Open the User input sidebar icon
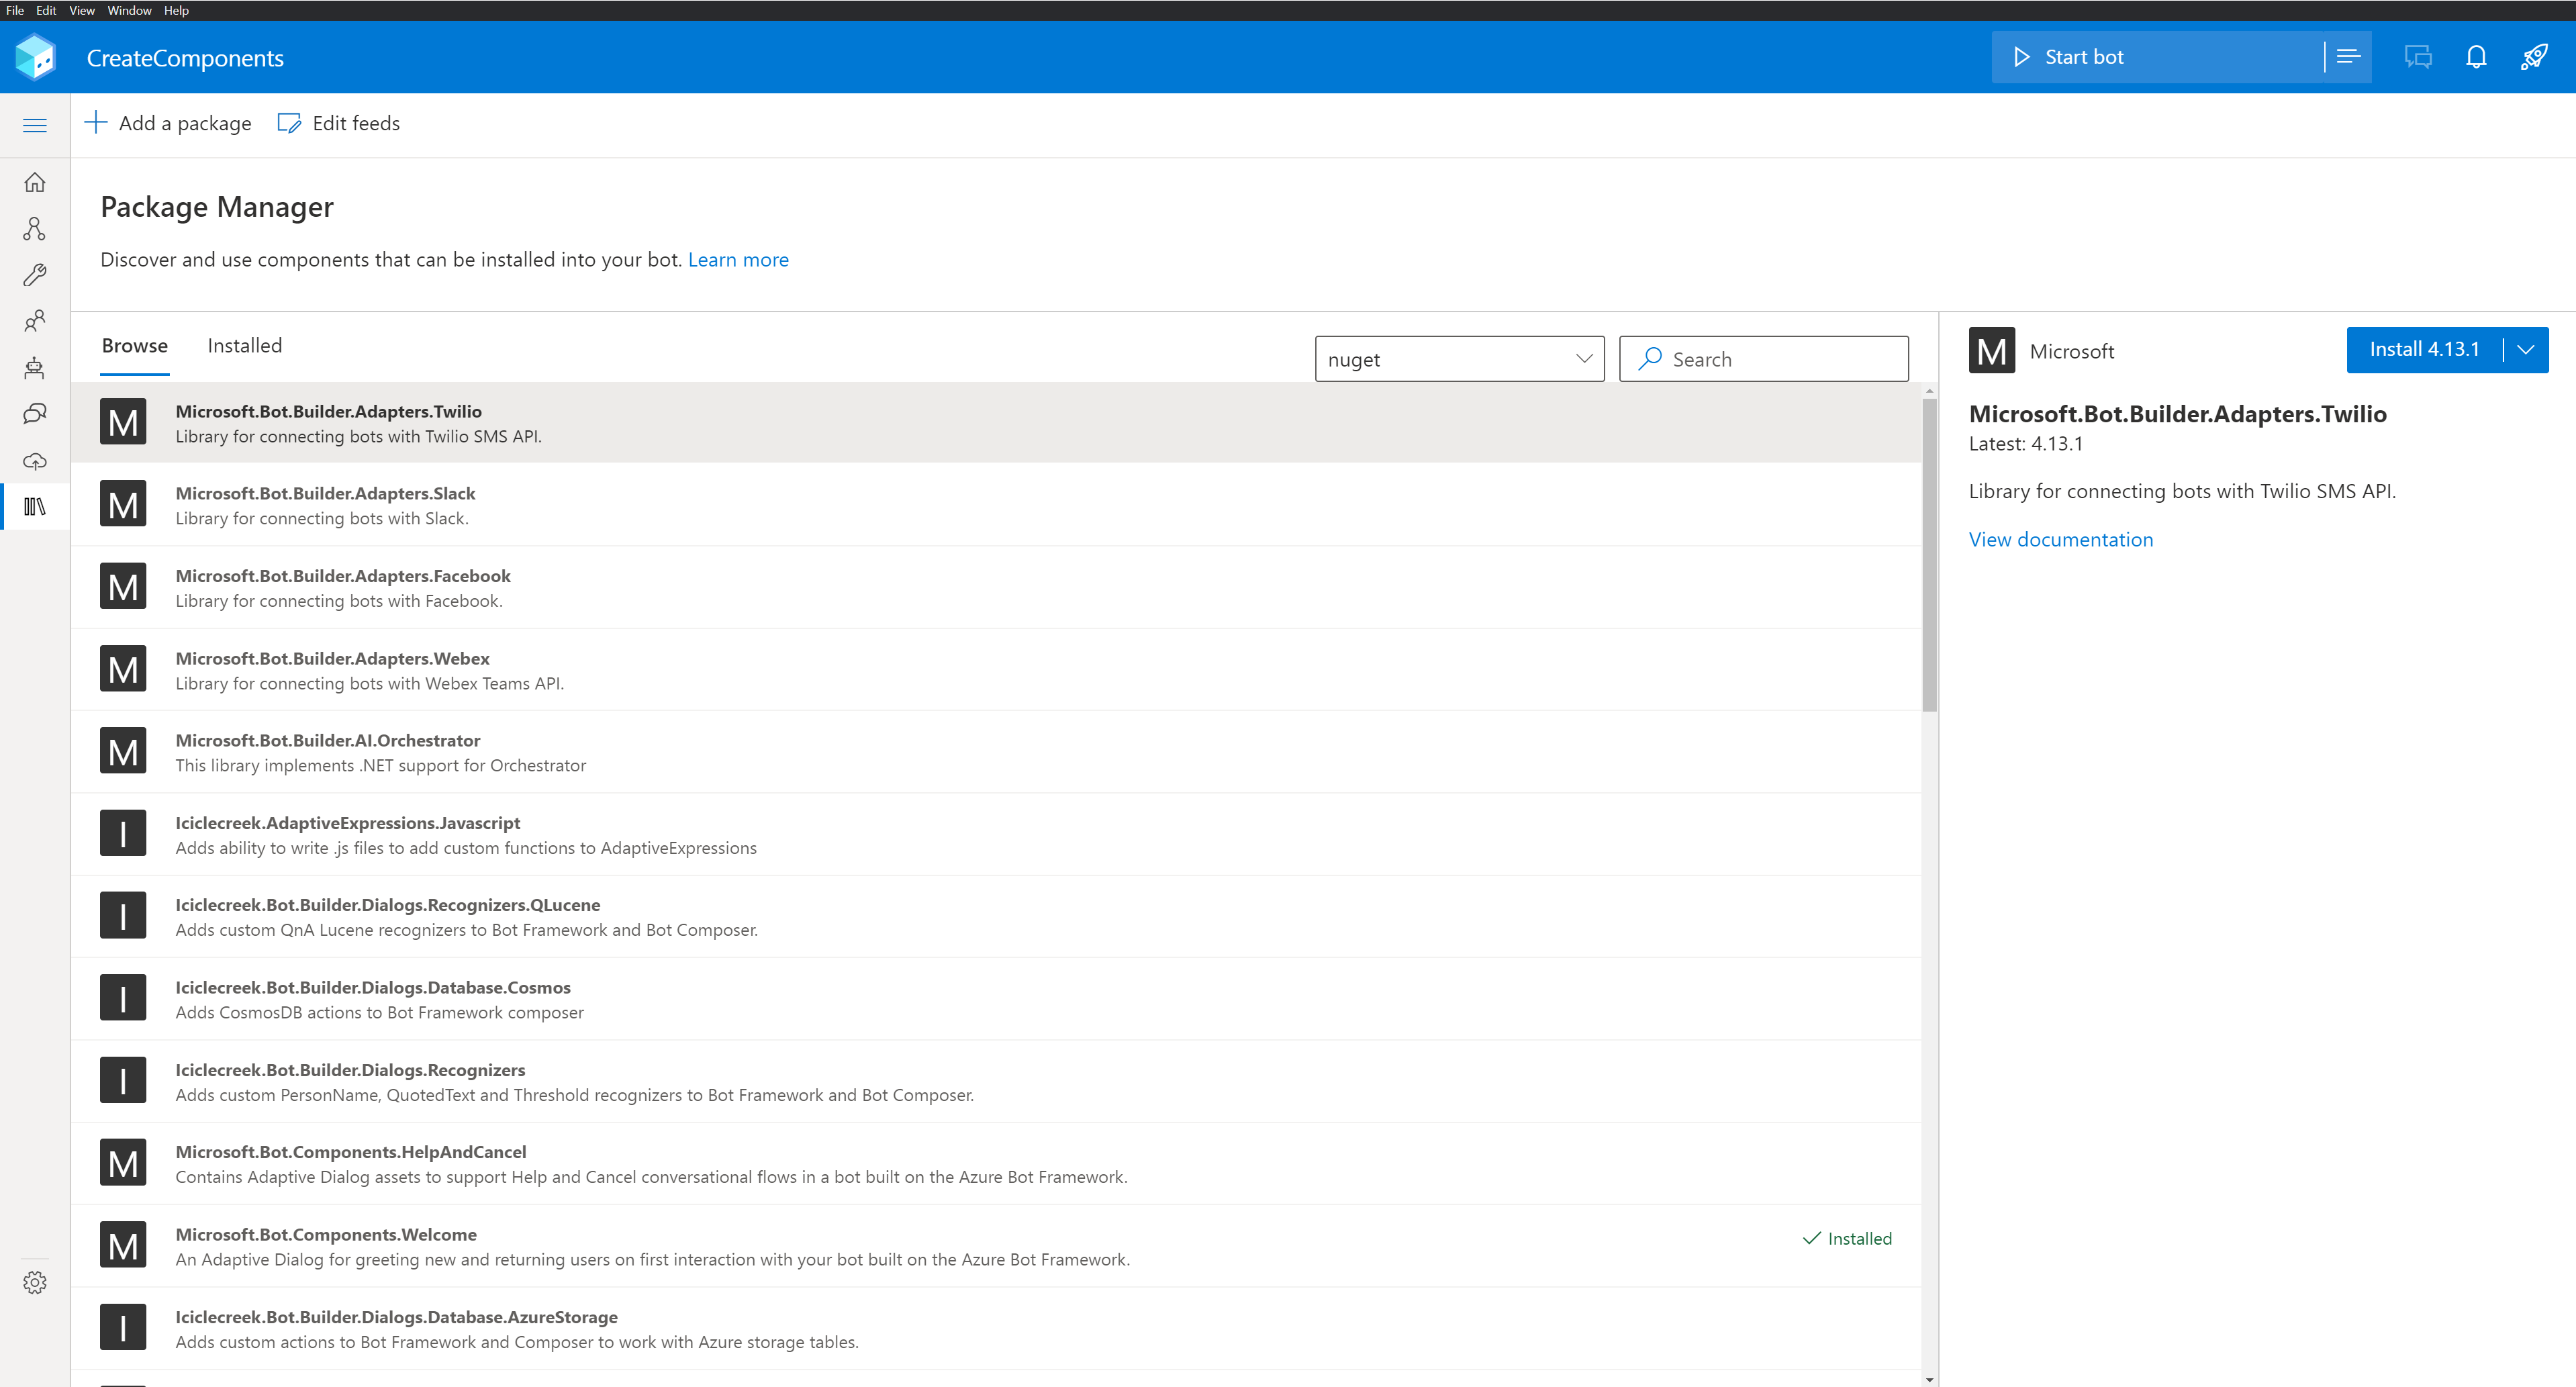2576x1387 pixels. point(35,321)
